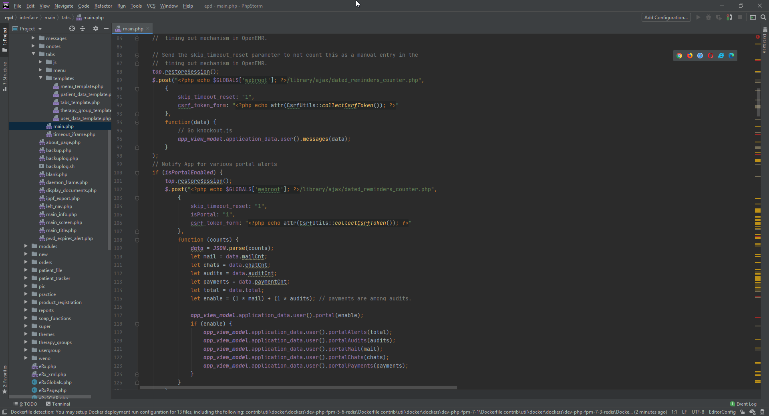Open Project panel settings gear

pos(95,28)
